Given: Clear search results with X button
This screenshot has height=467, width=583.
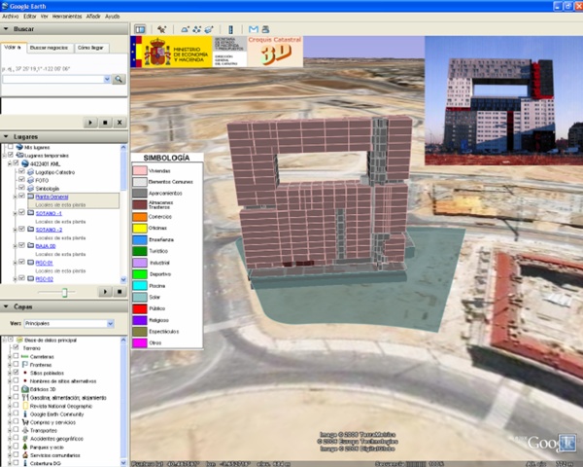Looking at the screenshot, I should tap(120, 123).
